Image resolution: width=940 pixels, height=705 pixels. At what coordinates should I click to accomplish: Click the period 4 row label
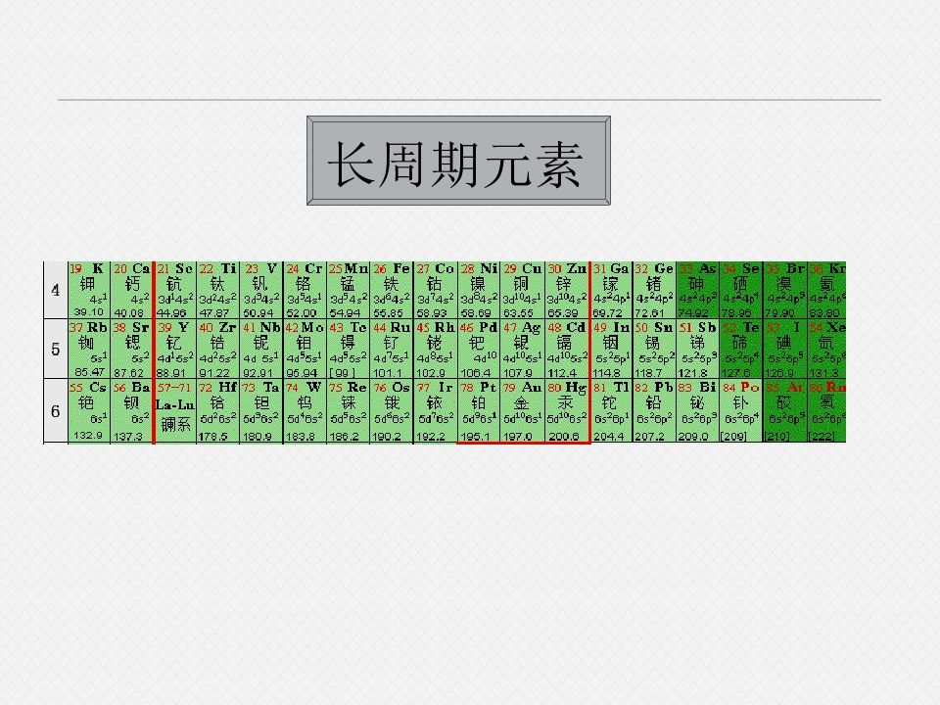click(56, 290)
